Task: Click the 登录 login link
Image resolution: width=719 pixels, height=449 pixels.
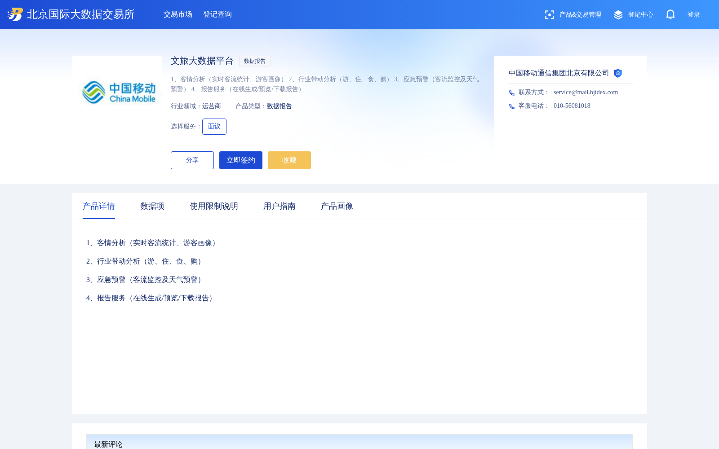Action: [x=694, y=15]
